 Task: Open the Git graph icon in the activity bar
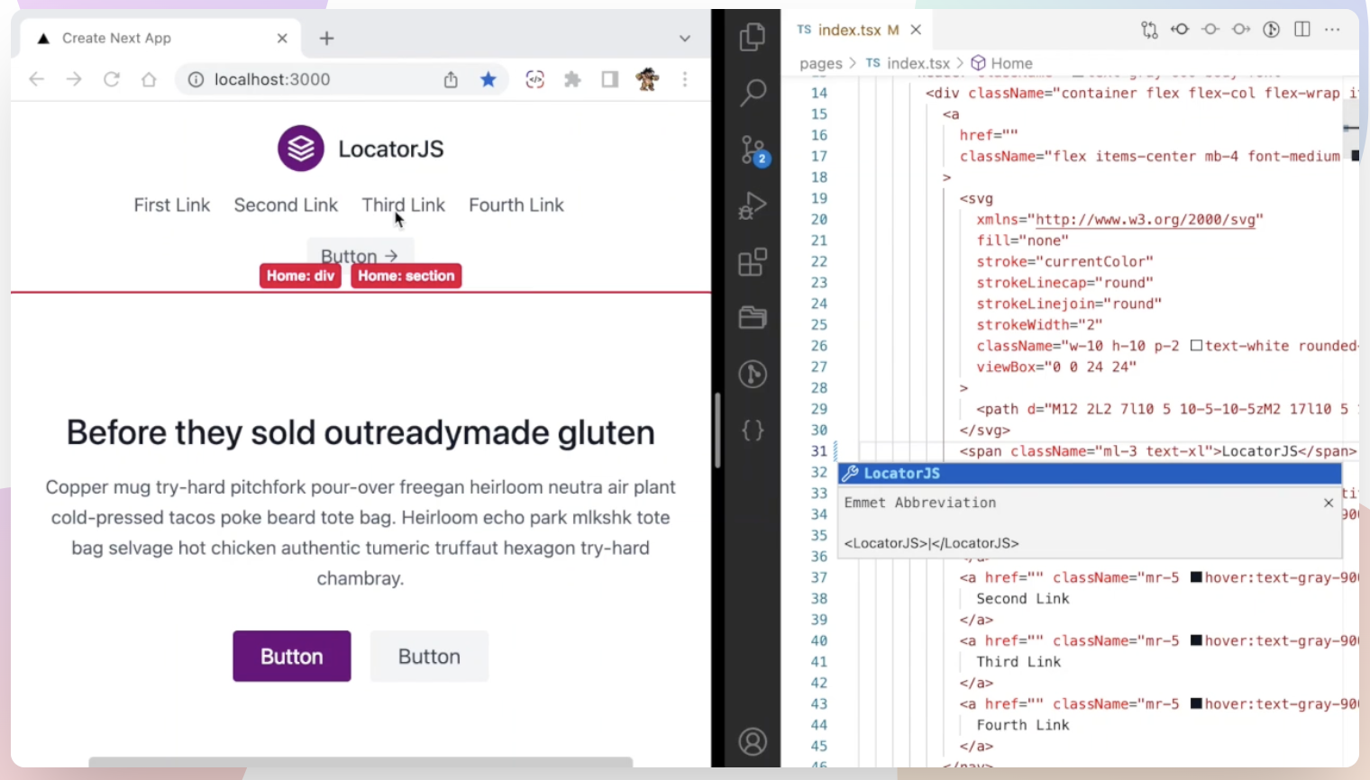click(753, 374)
